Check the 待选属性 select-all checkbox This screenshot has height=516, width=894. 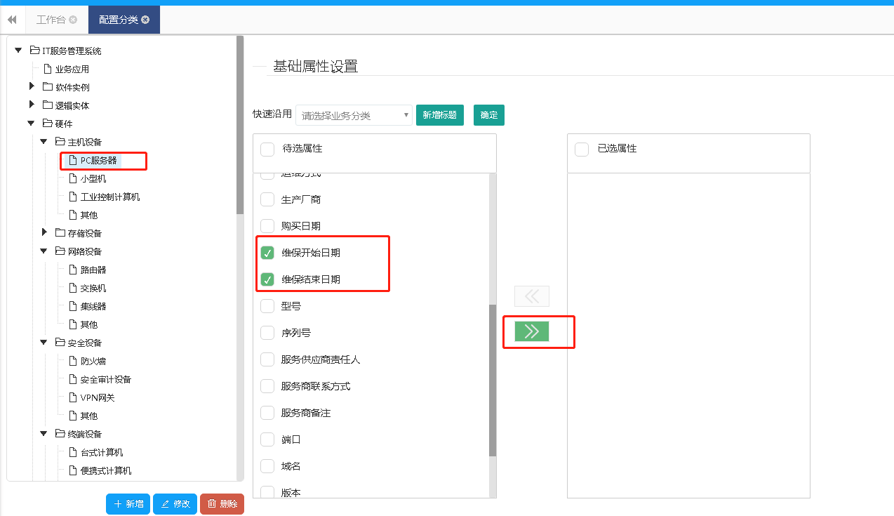[267, 149]
